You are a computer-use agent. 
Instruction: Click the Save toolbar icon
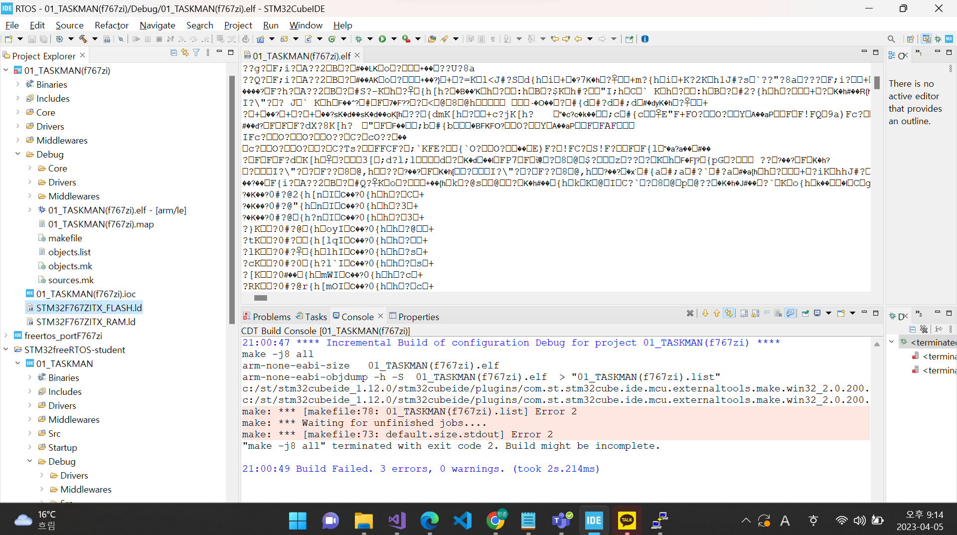32,39
